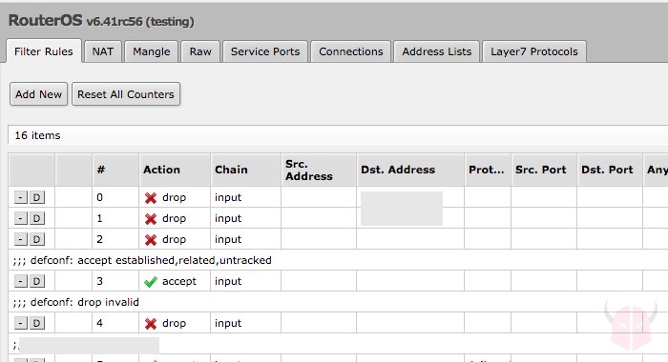Disable rule 1 with D button

[36, 219]
